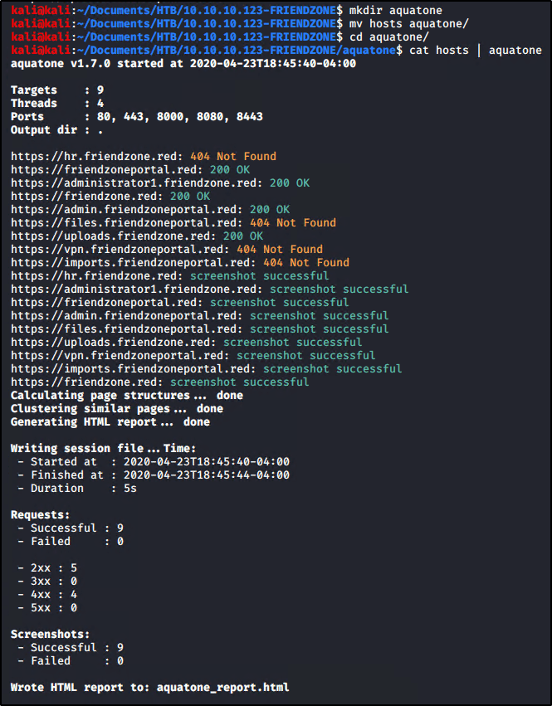This screenshot has width=552, height=706.
Task: Click the "cat hosts | aquatone" command
Action: 473,51
